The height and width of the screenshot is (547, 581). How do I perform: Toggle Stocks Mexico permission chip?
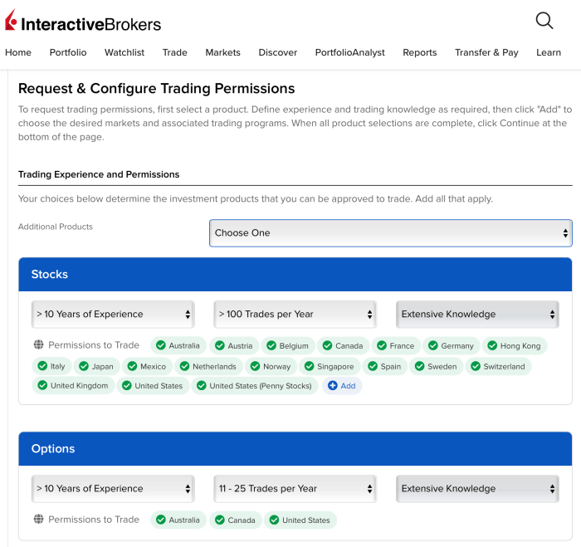pos(147,367)
